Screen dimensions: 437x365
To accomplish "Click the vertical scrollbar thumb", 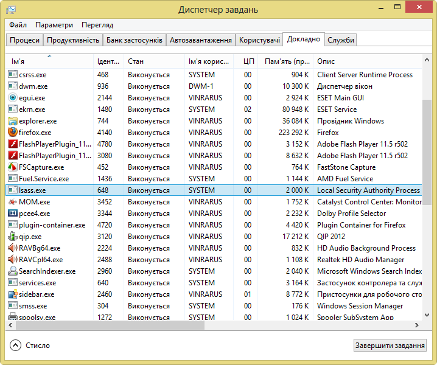I will tap(427, 152).
